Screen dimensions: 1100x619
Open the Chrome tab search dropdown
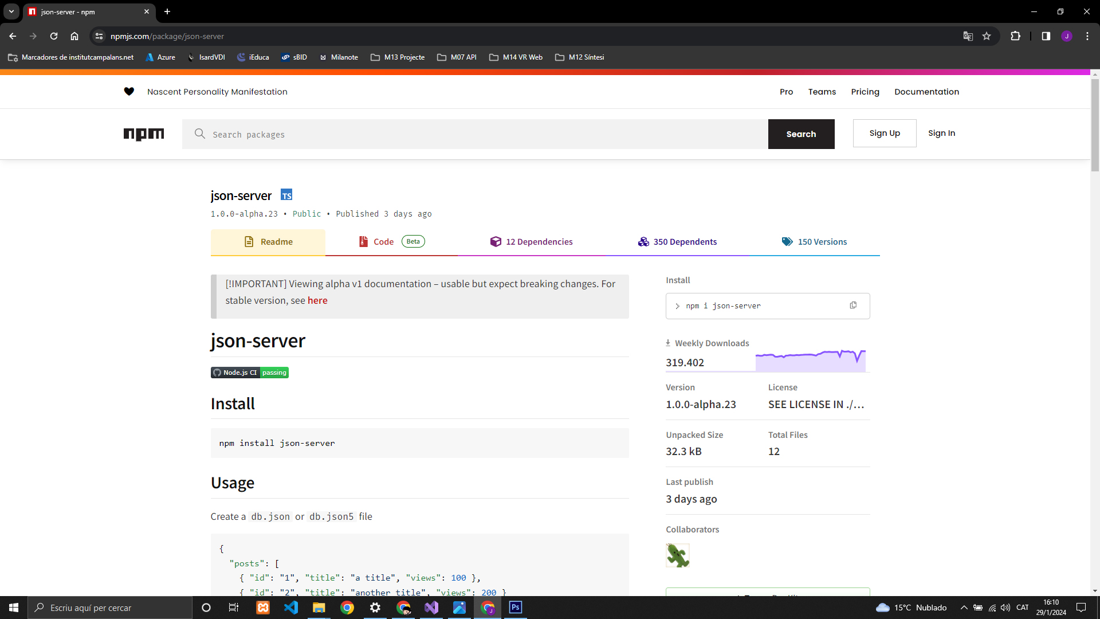click(11, 11)
